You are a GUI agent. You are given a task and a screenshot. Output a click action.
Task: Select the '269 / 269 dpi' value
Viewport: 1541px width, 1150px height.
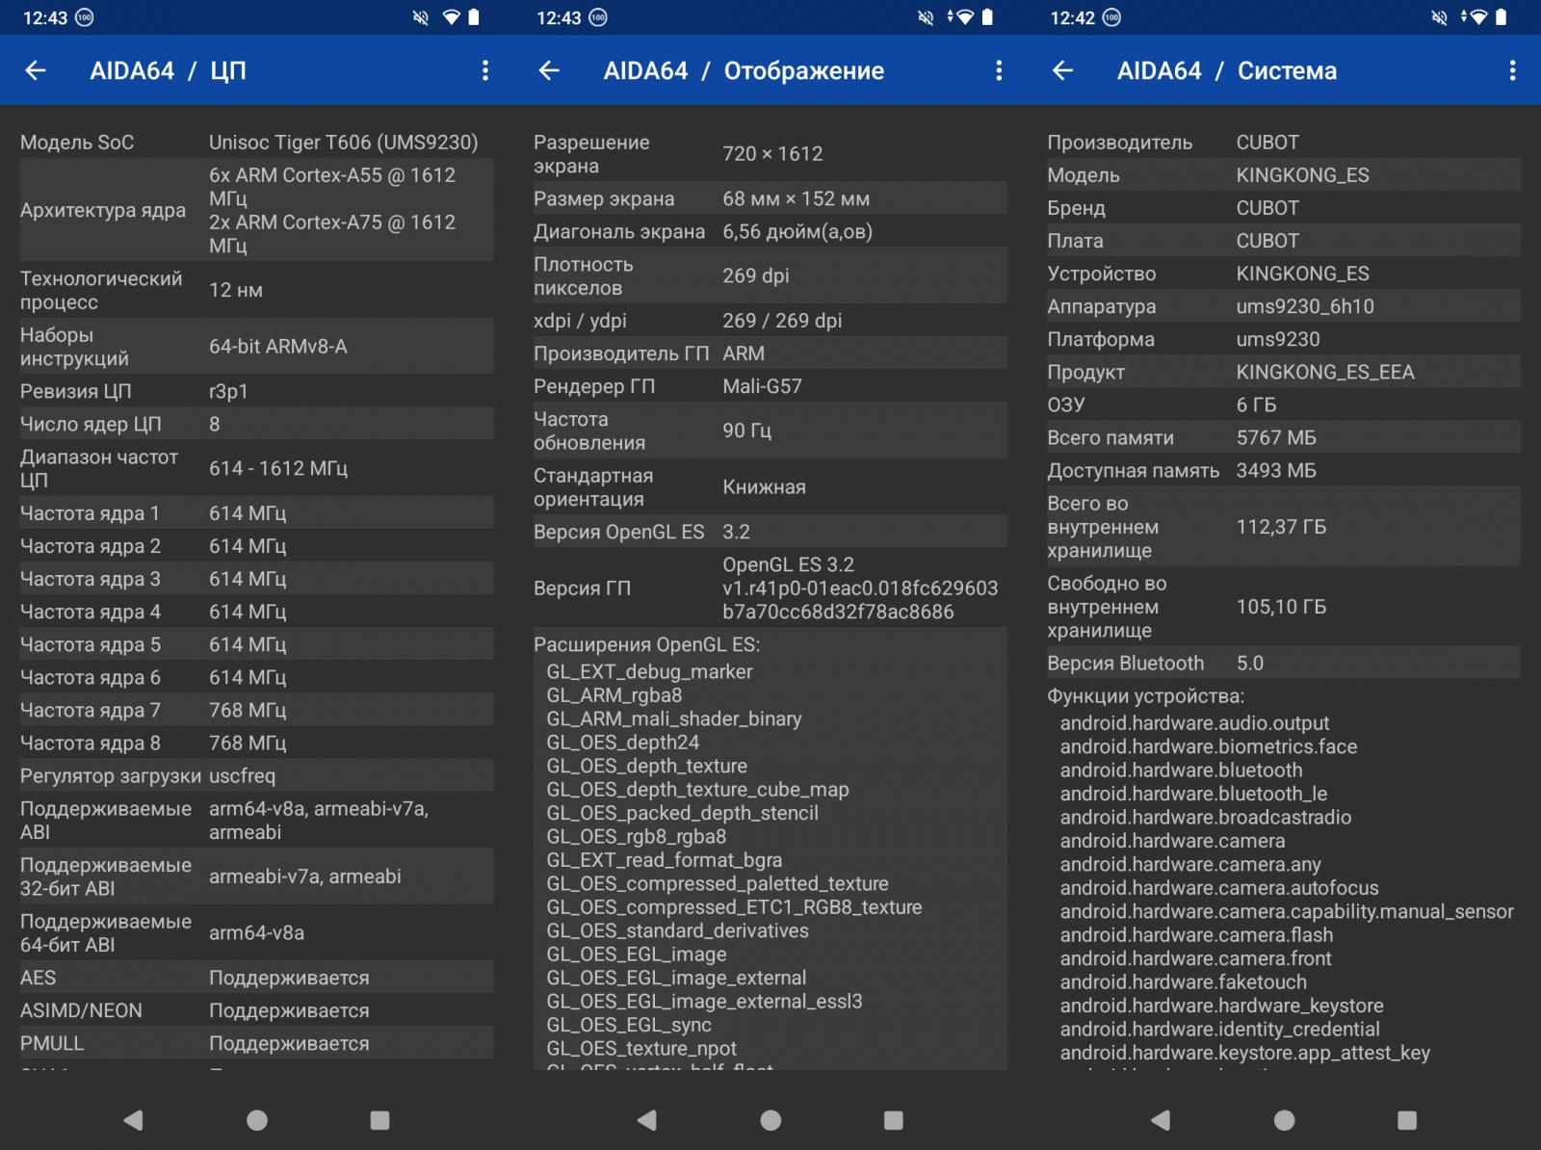tap(782, 320)
